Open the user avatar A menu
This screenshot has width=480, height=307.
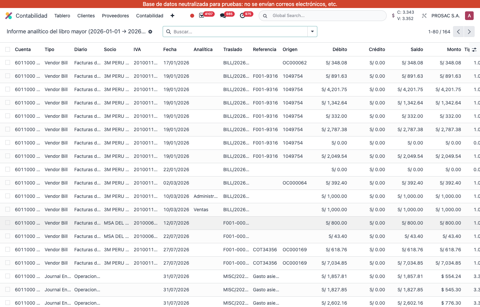tap(469, 16)
